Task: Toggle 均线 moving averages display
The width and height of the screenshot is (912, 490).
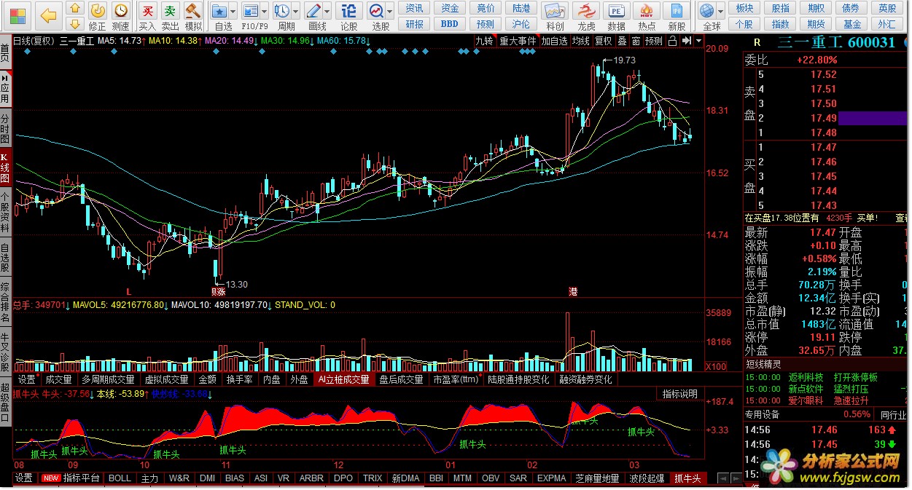Action: click(581, 41)
